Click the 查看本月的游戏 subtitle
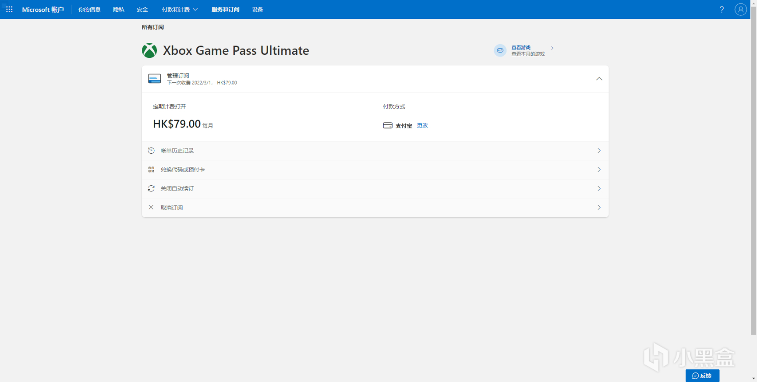The width and height of the screenshot is (757, 382). [528, 54]
